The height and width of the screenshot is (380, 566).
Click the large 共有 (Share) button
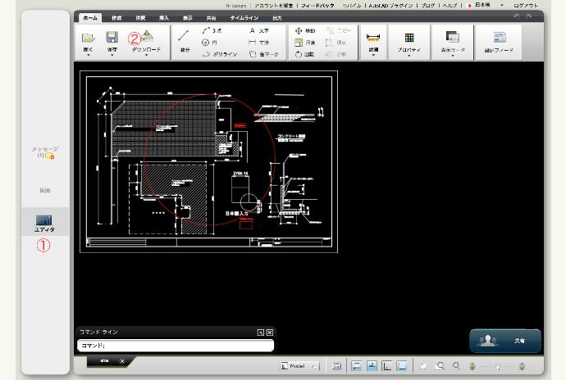[x=505, y=341]
